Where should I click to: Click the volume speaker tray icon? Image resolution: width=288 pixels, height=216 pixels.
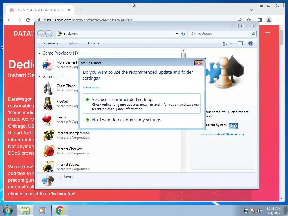click(259, 211)
